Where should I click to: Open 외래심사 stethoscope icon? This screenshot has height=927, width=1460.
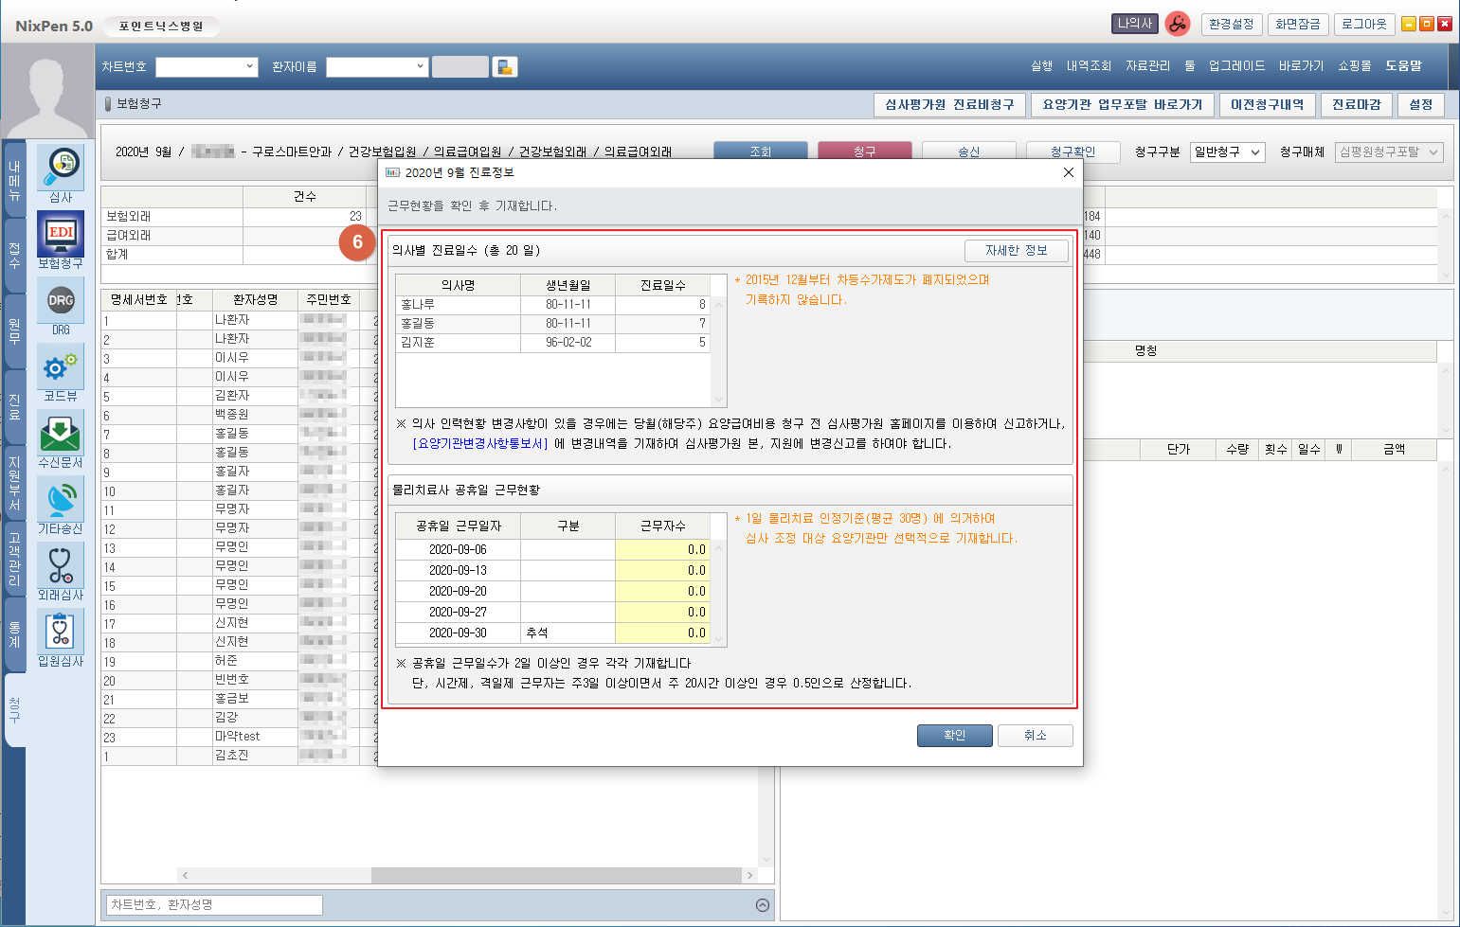(x=61, y=566)
